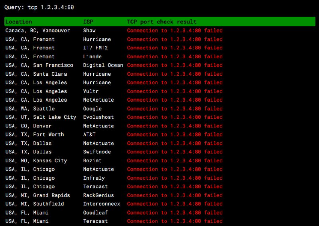Select the USA, UT, Salt Lake City location
Image resolution: width=319 pixels, height=226 pixels.
[x=40, y=117]
